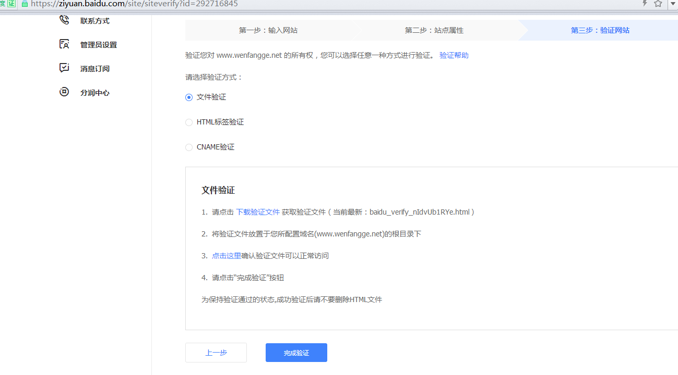
Task: Click the icon beside 分润中心
Action: pyautogui.click(x=64, y=92)
